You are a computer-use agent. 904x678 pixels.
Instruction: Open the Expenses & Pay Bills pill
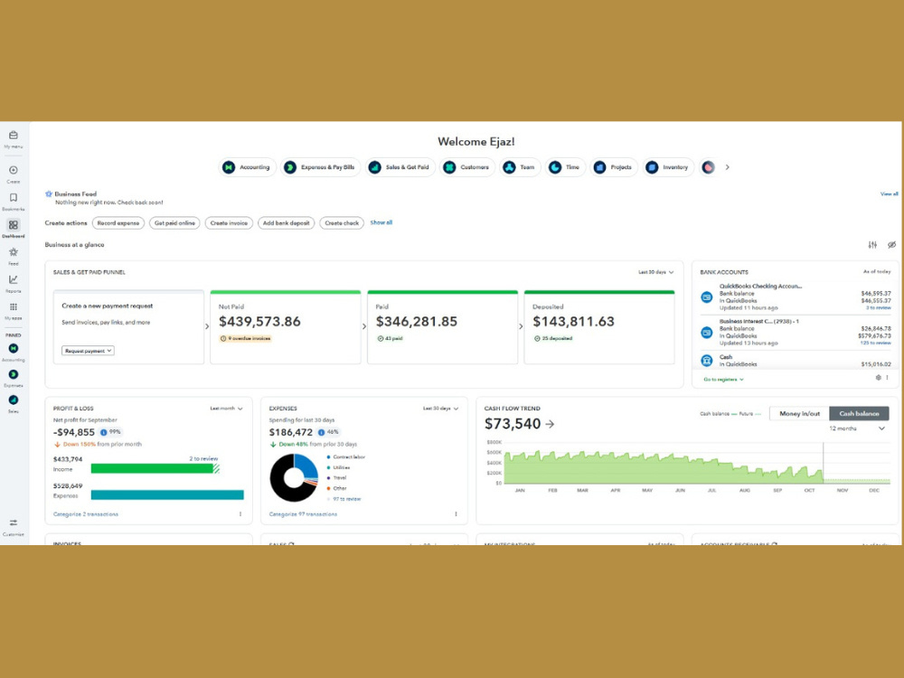tap(321, 167)
